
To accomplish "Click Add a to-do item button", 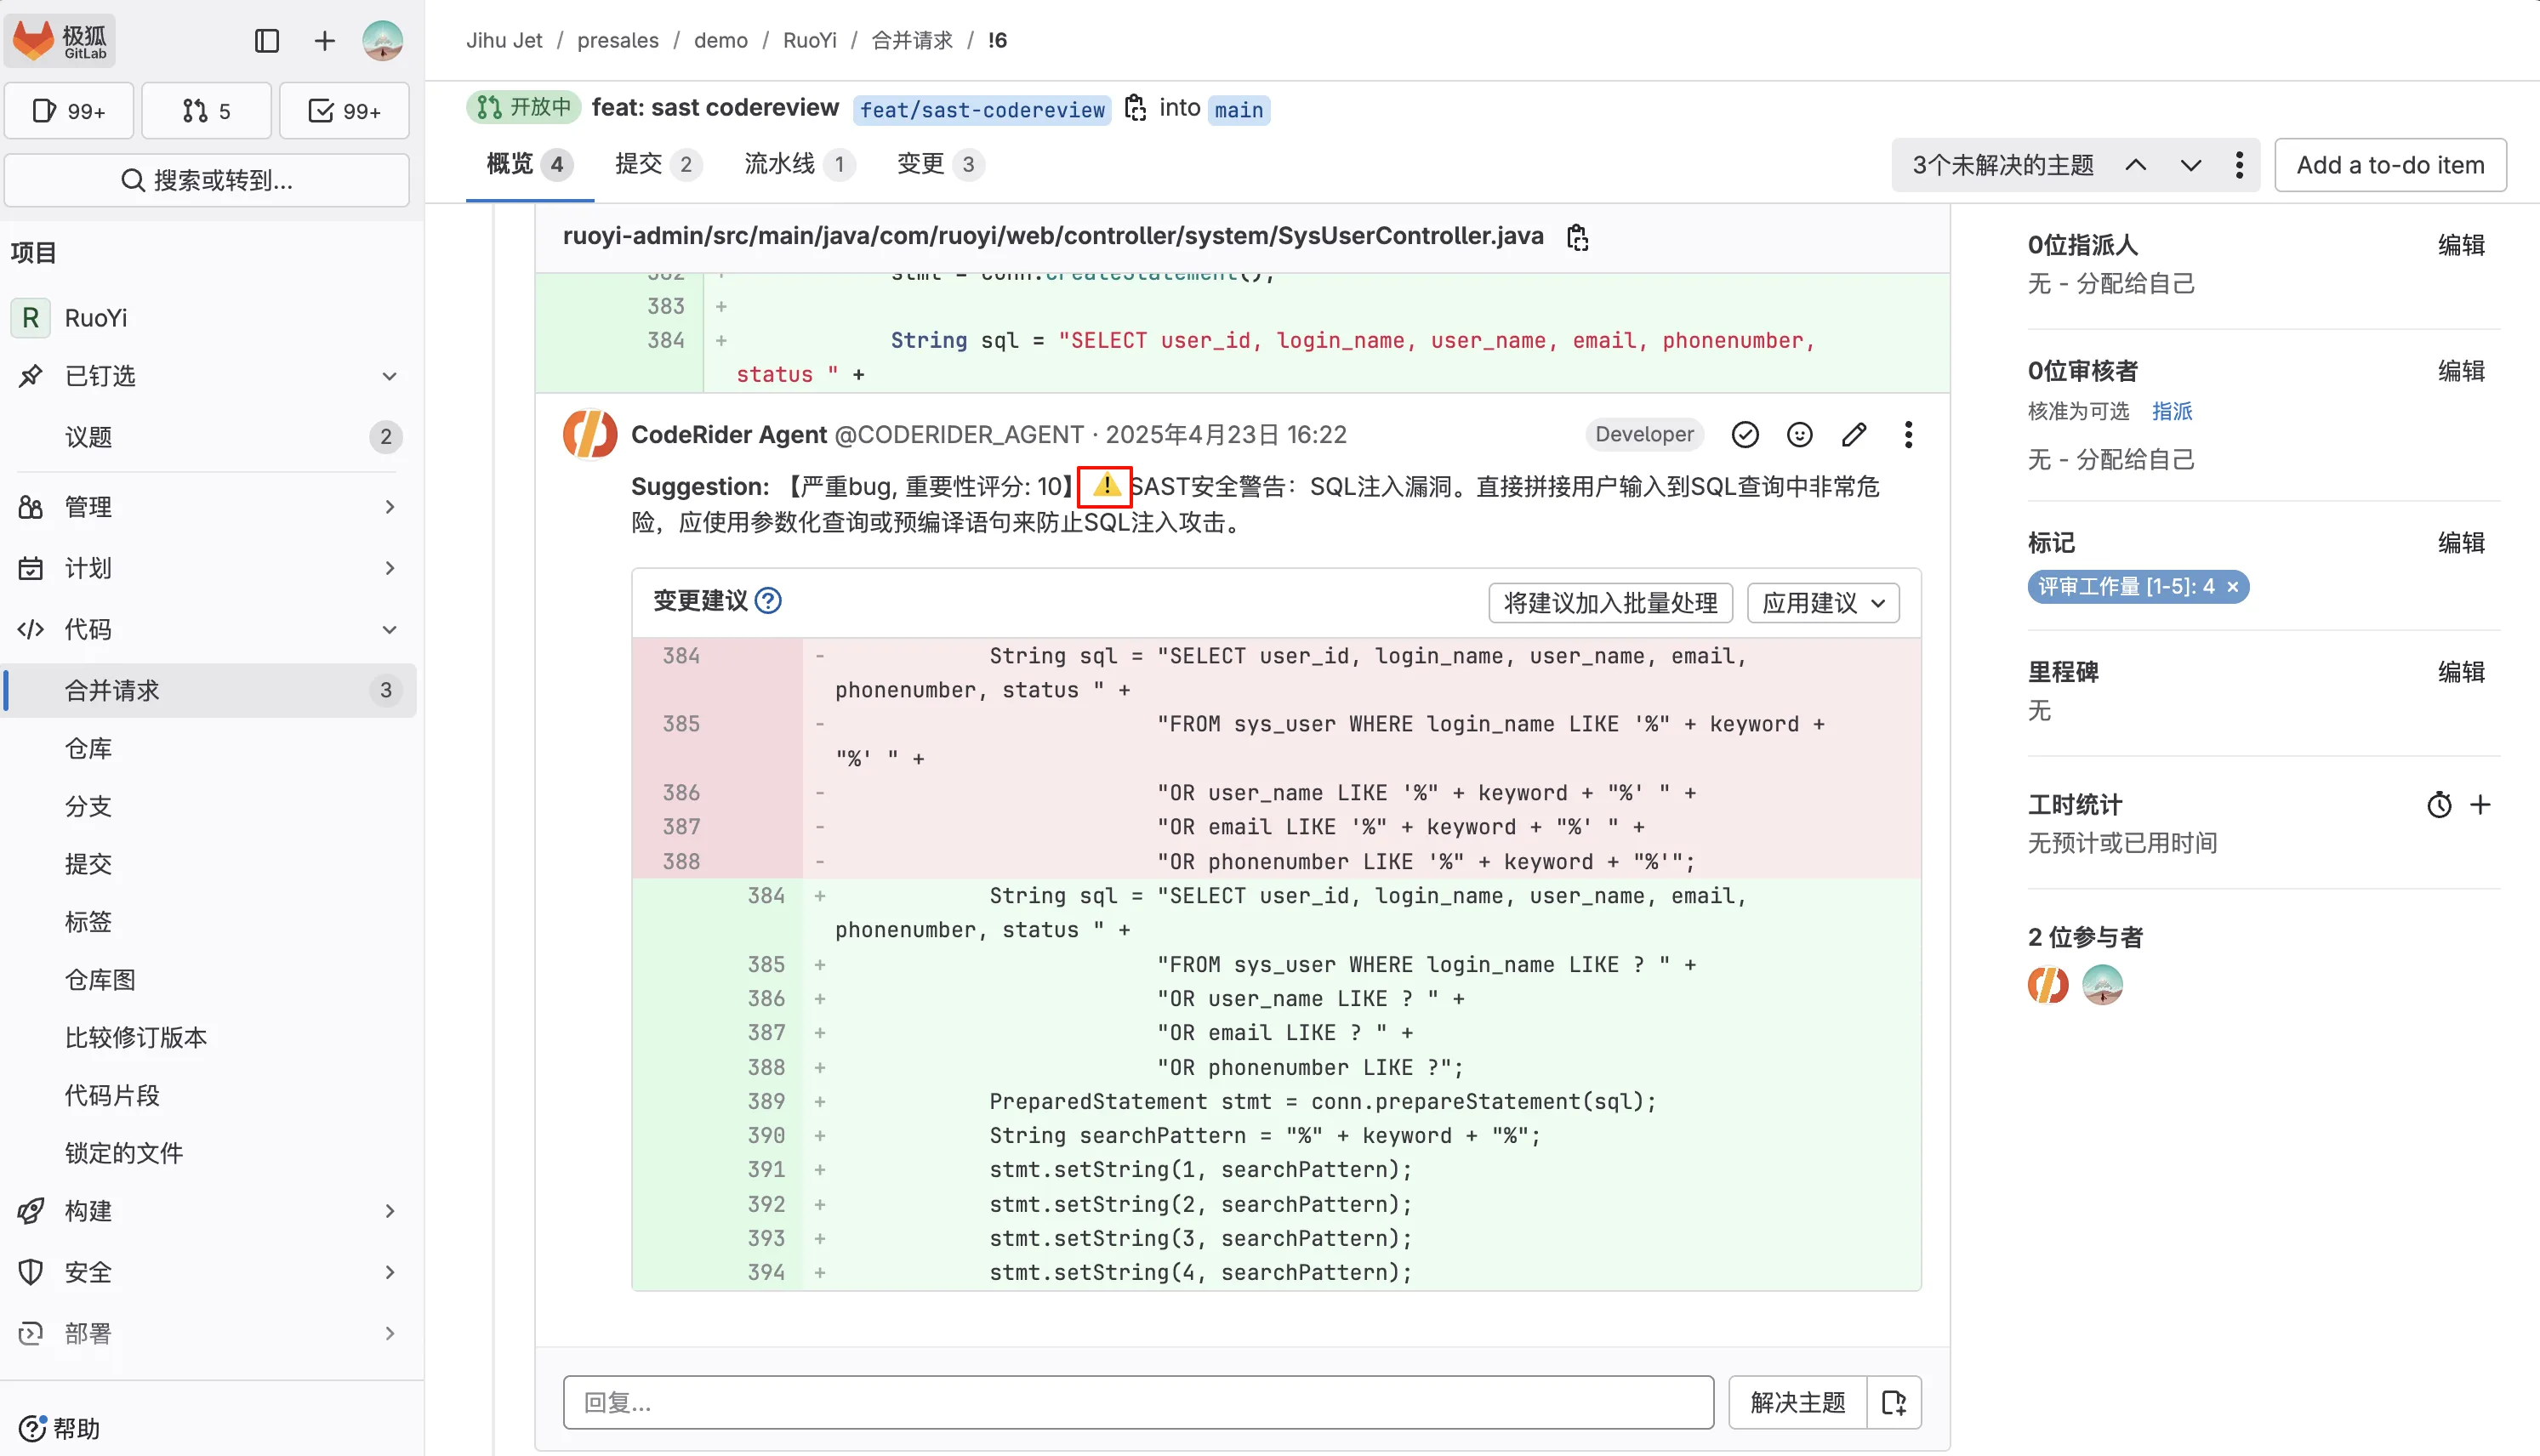I will 2389,165.
